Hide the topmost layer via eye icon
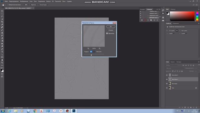 click(x=167, y=75)
